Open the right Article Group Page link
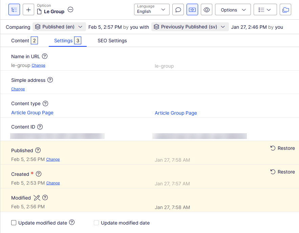299x233 pixels. click(176, 113)
